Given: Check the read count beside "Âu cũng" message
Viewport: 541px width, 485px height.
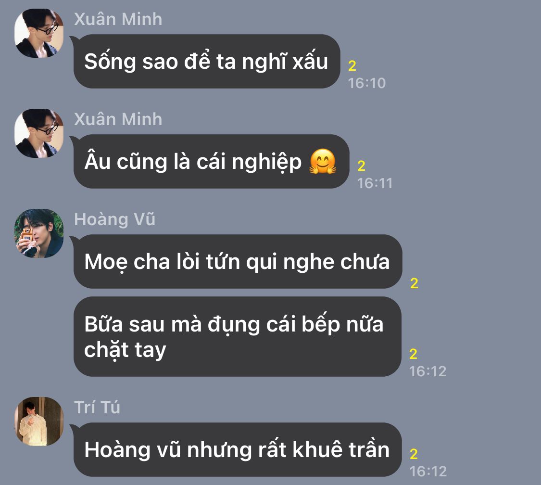Looking at the screenshot, I should pyautogui.click(x=361, y=166).
